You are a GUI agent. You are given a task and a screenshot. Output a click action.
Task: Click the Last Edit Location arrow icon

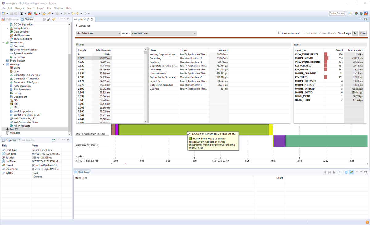click(73, 14)
